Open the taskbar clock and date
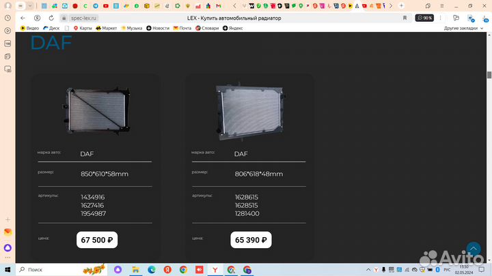Viewport: 492px width, 276px height. [464, 270]
